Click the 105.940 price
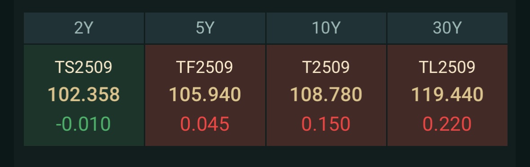This screenshot has height=167, width=530. [205, 94]
